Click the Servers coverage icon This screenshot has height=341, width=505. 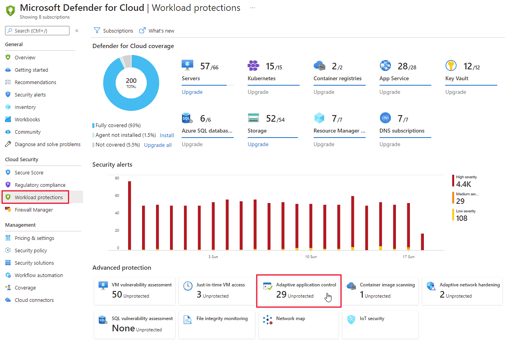(187, 65)
